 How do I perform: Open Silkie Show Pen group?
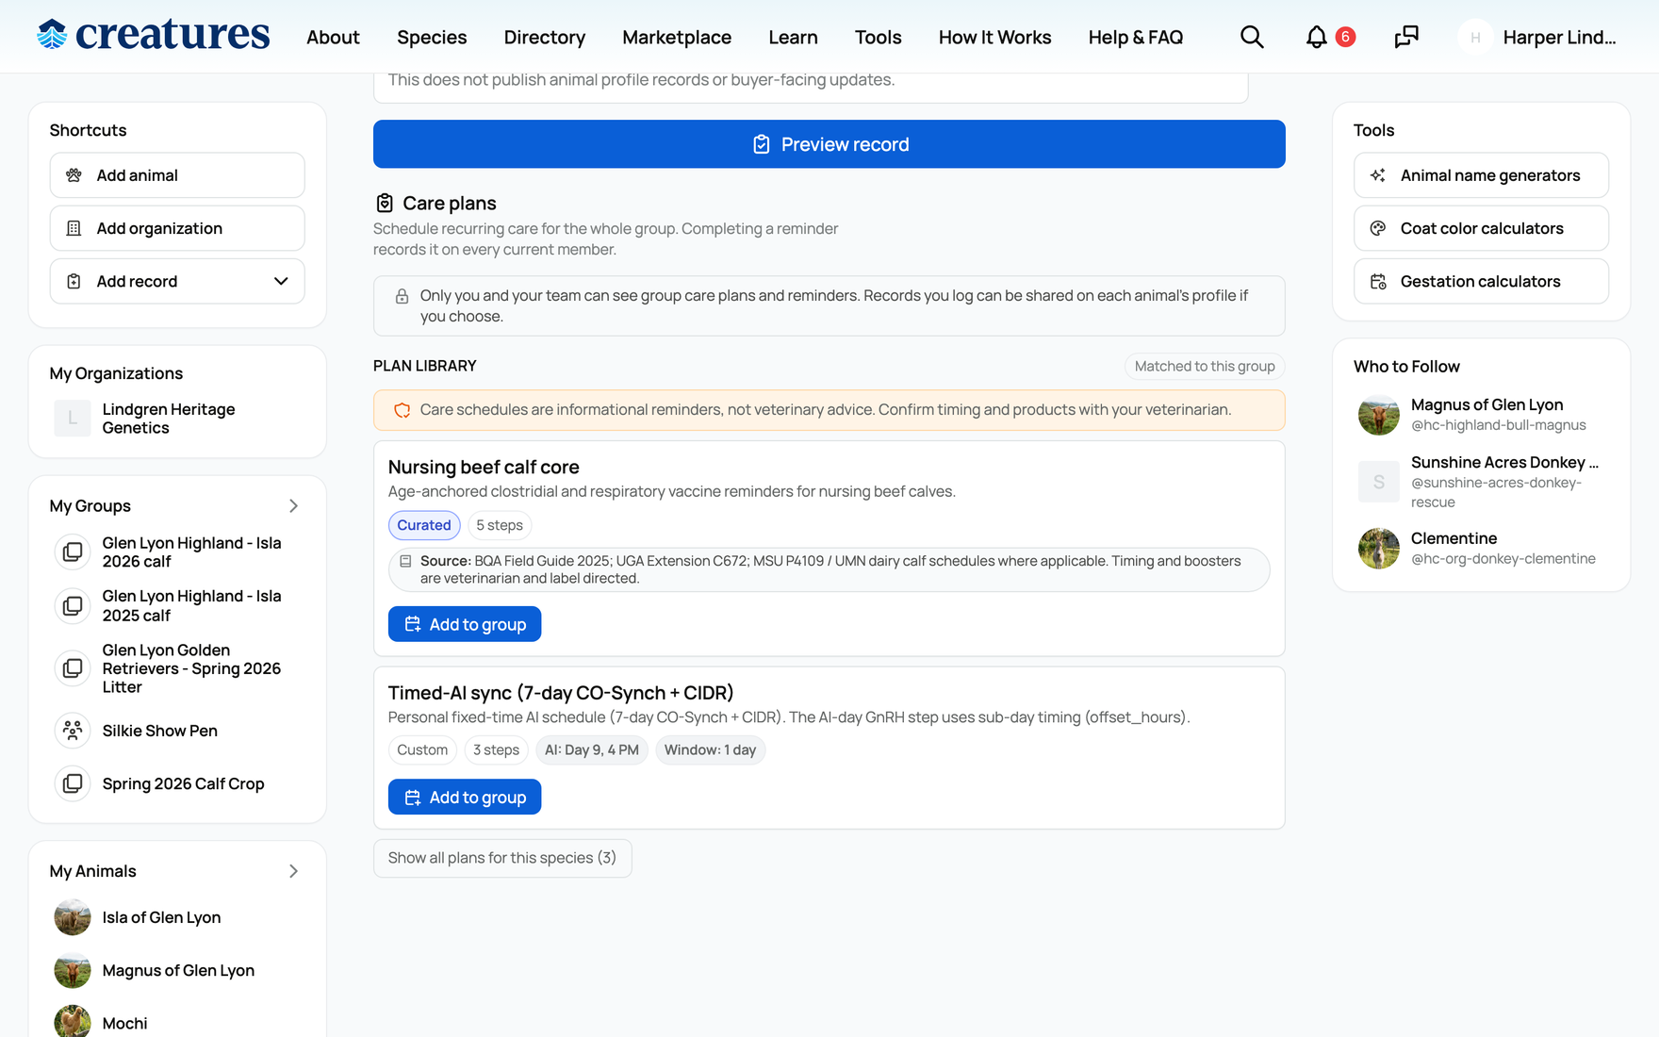(159, 731)
